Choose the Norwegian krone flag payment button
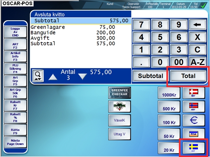 (x=194, y=107)
